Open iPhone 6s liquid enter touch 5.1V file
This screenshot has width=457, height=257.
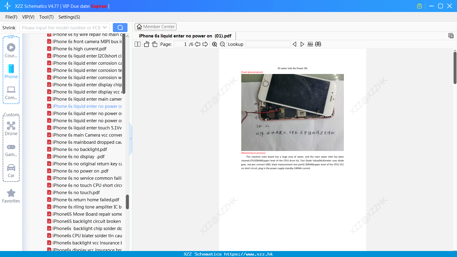click(85, 128)
